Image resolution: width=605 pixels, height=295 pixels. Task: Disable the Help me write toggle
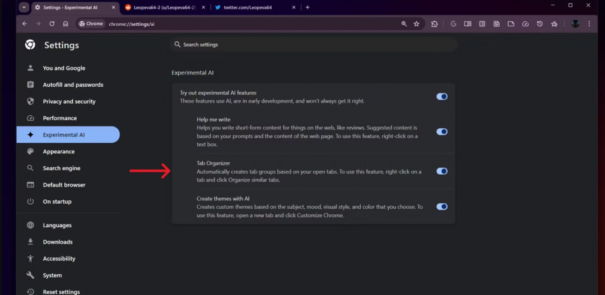pos(442,132)
